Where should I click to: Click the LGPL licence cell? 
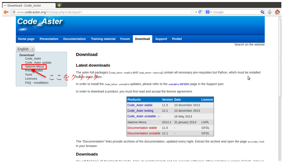pos(205,122)
